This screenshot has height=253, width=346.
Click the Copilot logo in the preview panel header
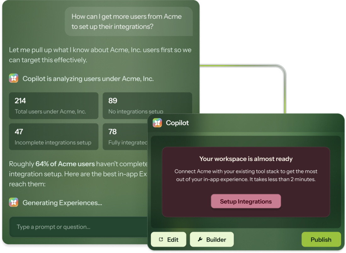click(x=157, y=123)
